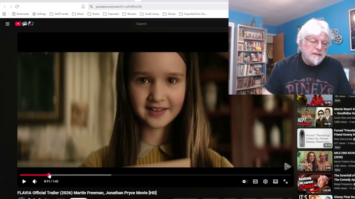Viewport: 355px width, 199px height.
Task: Open the Kept Records 24:38 video thumbnail
Action: pos(315,117)
